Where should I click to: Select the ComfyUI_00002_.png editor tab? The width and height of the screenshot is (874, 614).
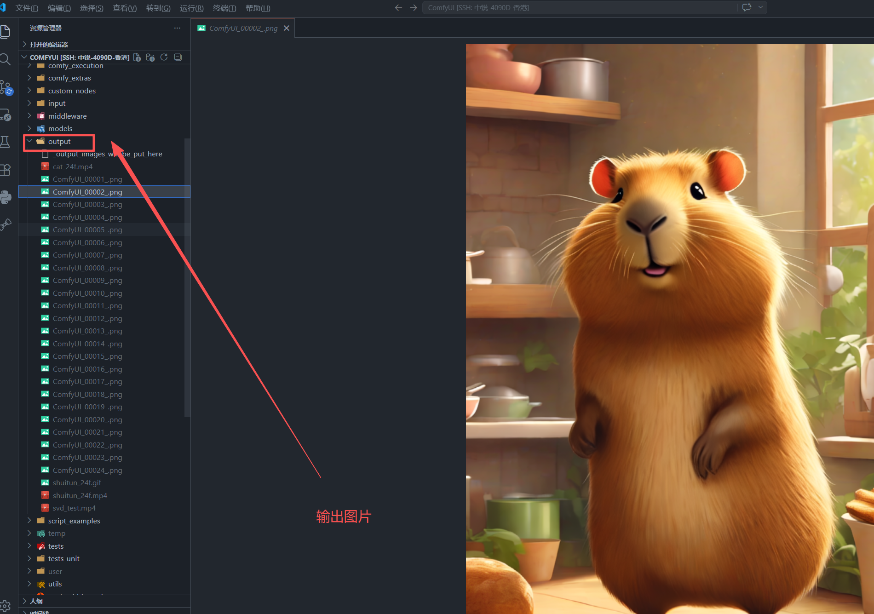243,28
